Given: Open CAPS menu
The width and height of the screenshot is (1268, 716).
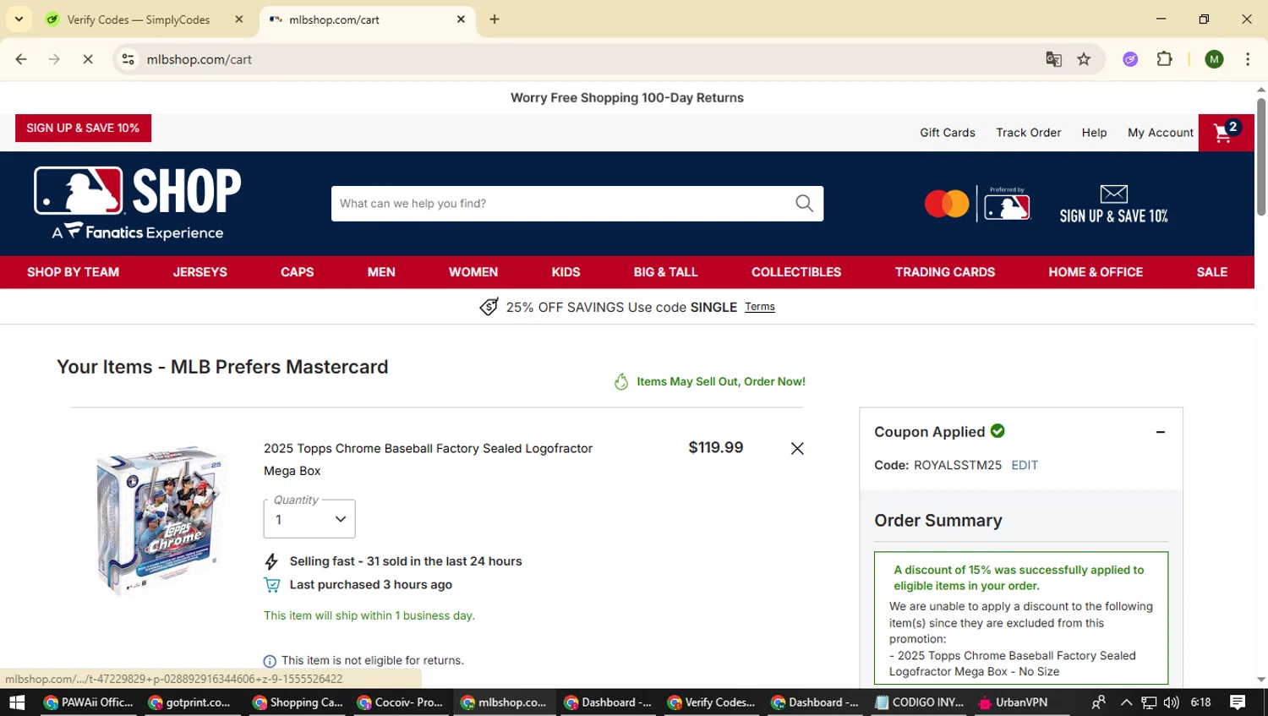Looking at the screenshot, I should 297,272.
